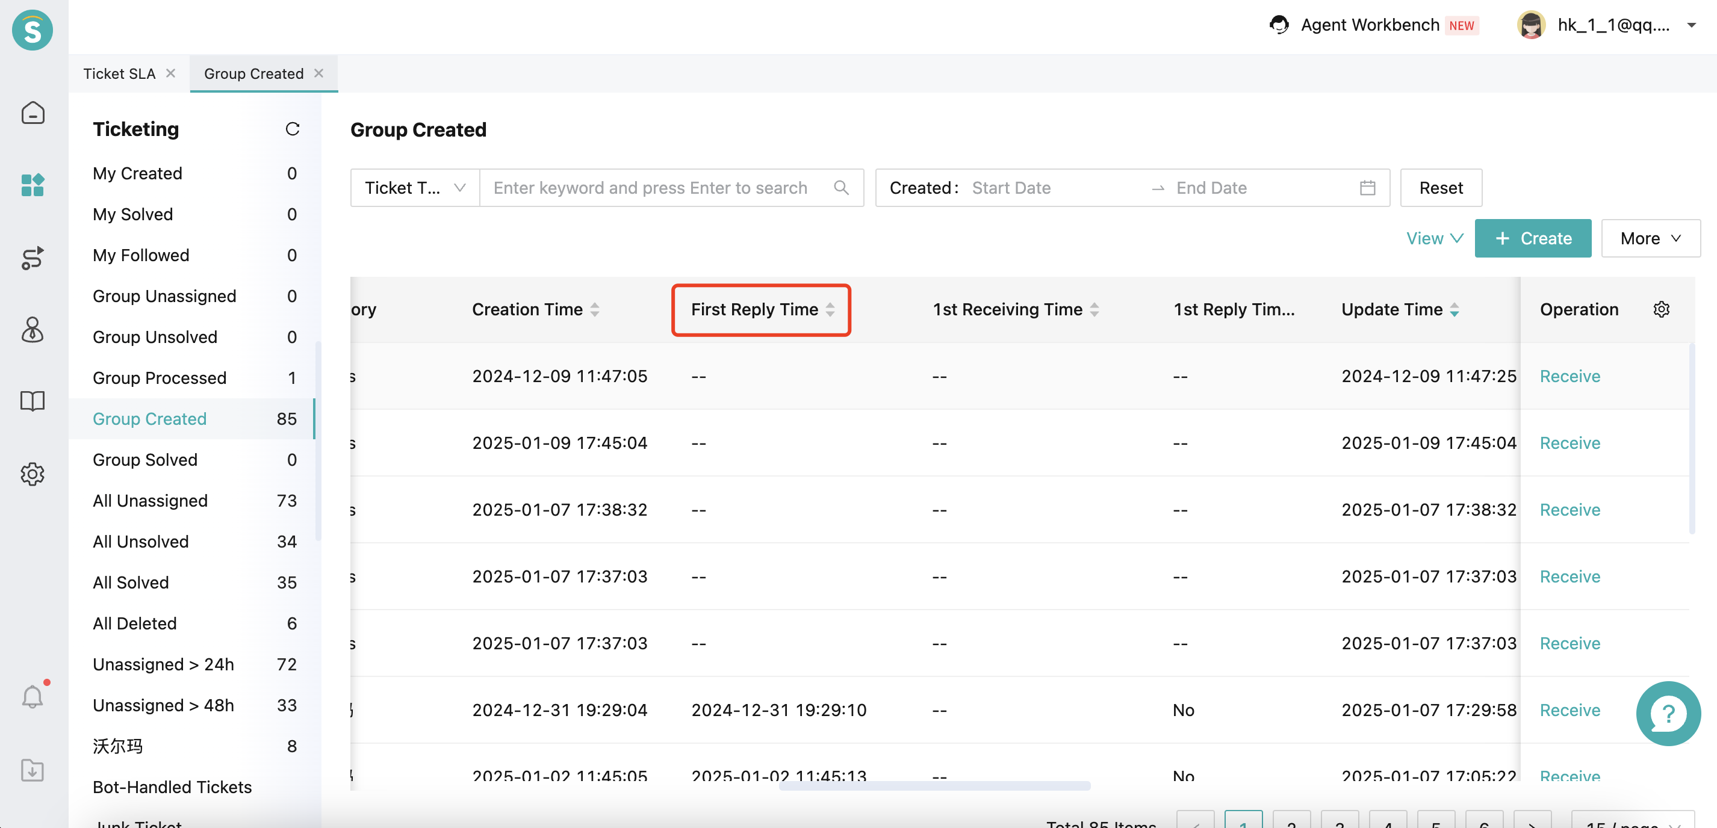Open the settings gear in sidebar

32,474
